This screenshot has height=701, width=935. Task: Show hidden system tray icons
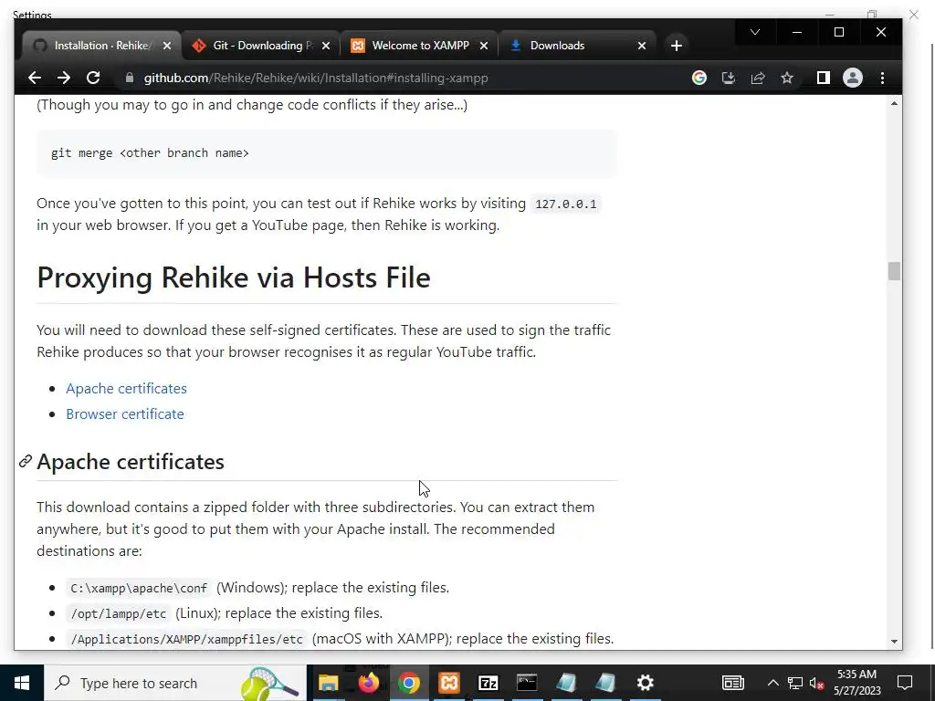[x=772, y=683]
